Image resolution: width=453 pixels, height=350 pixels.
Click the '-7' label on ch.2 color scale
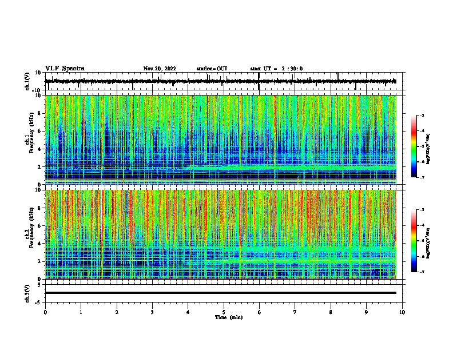pyautogui.click(x=422, y=272)
